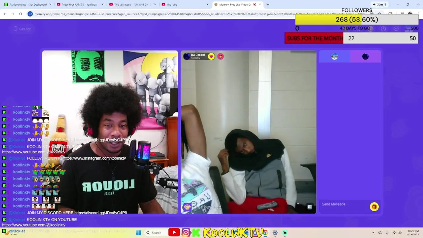Focus the Send Message input field
The height and width of the screenshot is (238, 423).
[344, 204]
